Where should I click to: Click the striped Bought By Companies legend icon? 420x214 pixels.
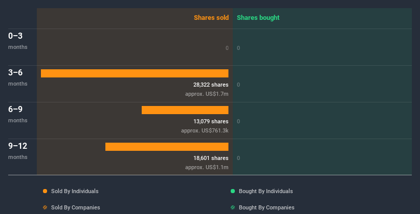click(233, 207)
